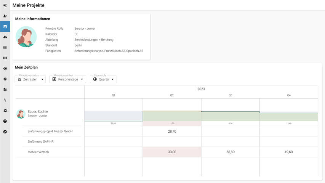Expand the Allokationsmodus Zeitraster dropdown
The height and width of the screenshot is (183, 325).
coord(30,79)
